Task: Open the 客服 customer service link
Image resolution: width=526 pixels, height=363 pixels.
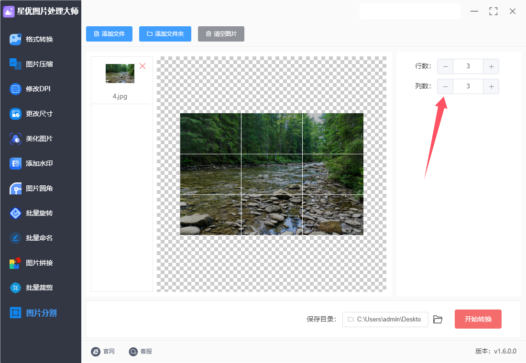Action: click(141, 351)
